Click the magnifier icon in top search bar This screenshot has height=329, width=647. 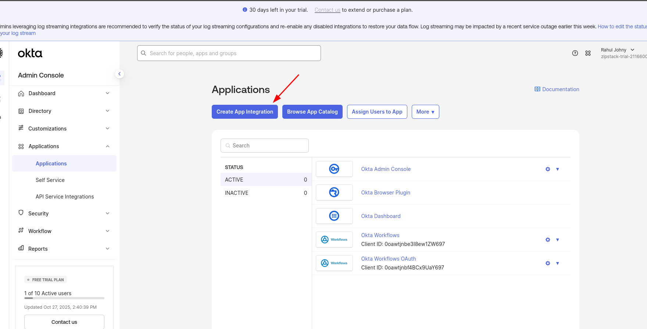pos(144,53)
